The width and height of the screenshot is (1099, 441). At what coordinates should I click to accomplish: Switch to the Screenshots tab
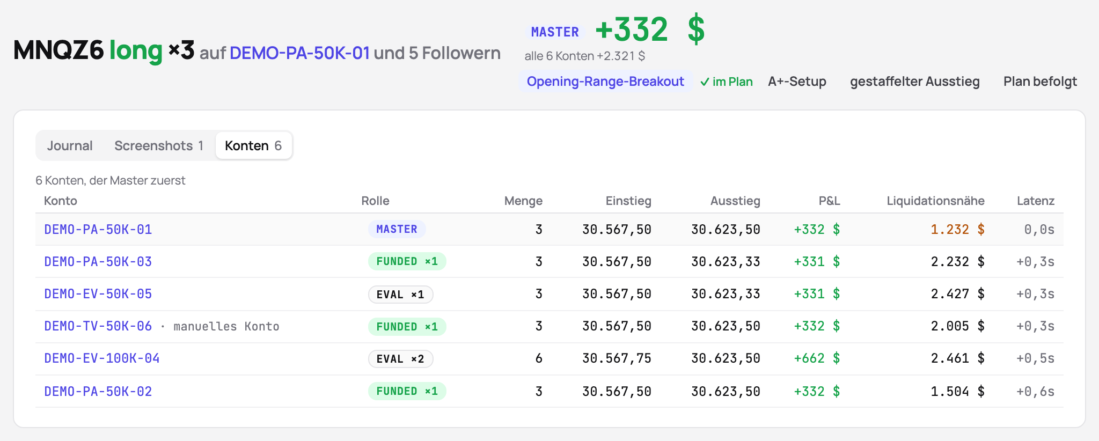tap(159, 146)
